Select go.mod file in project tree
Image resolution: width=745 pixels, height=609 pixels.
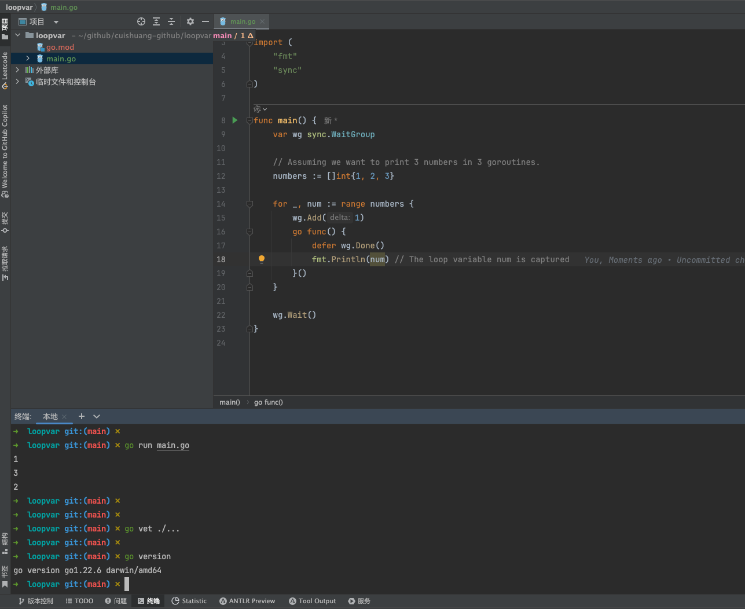[x=60, y=47]
